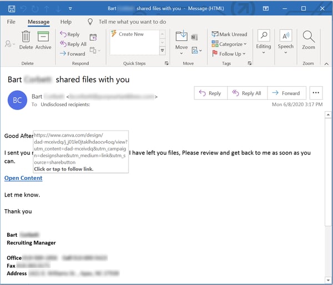Screen dimensions: 333x285
Task: Click the Open Content link
Action: pyautogui.click(x=23, y=178)
